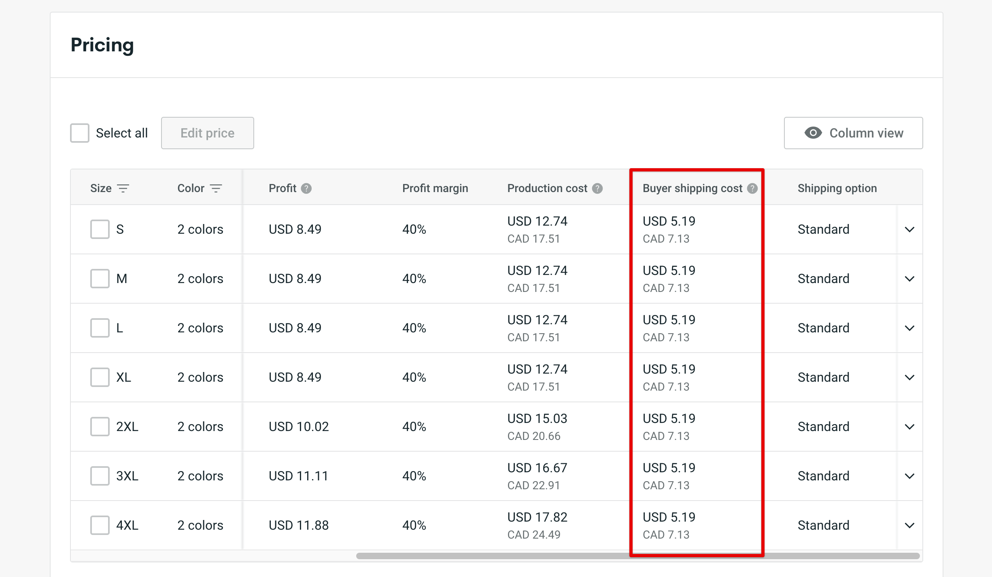Check the checkbox for size S

100,229
